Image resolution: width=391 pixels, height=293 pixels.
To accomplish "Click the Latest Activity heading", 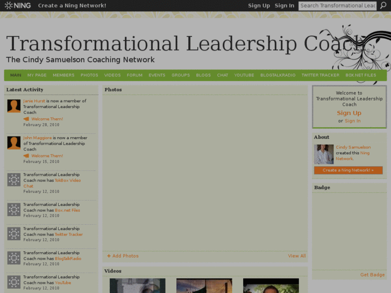I will 25,90.
